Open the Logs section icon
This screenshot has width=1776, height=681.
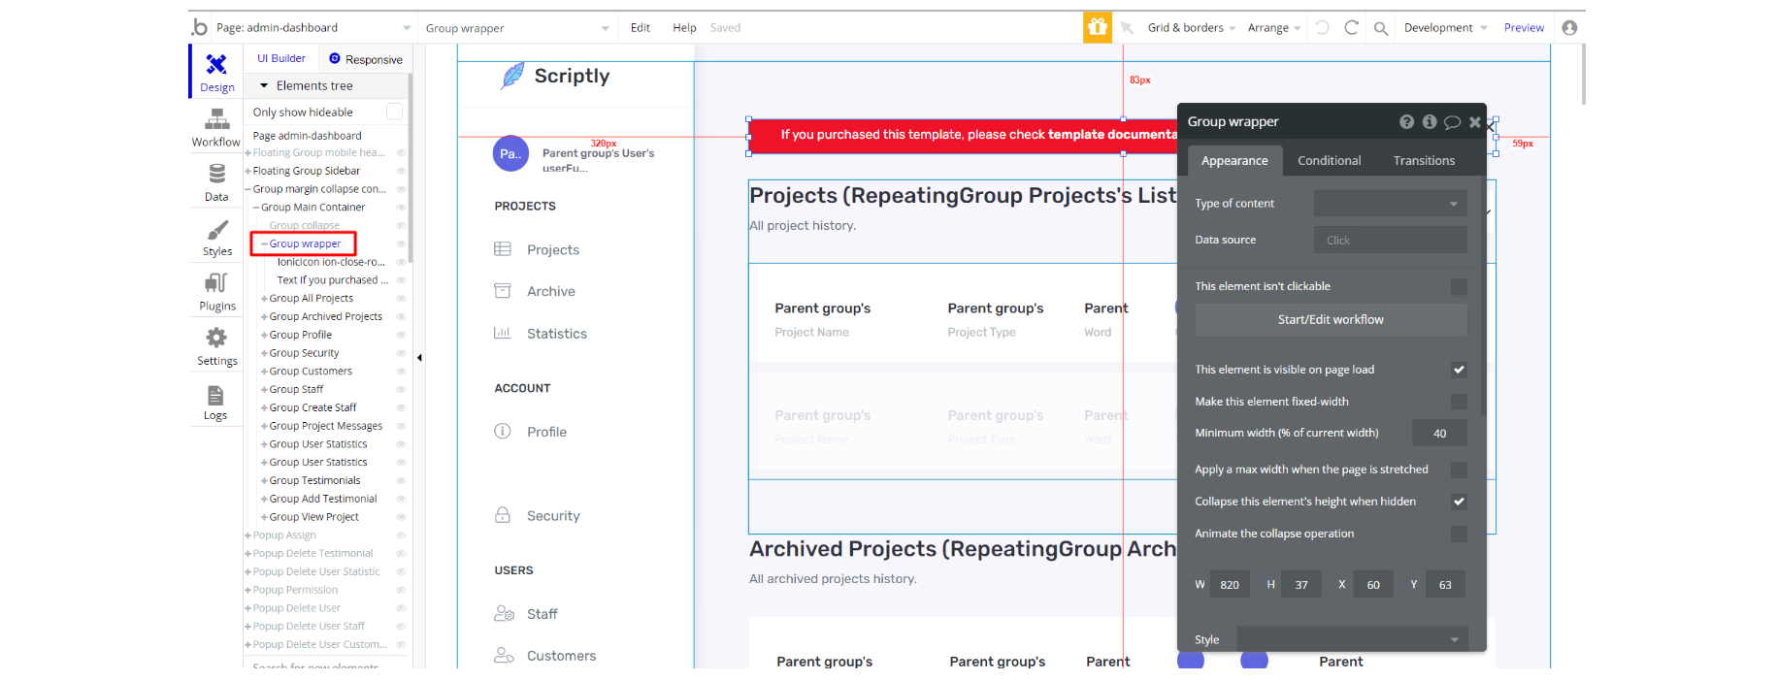pyautogui.click(x=215, y=396)
